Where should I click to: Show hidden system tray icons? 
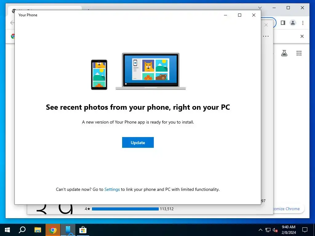coord(260,230)
